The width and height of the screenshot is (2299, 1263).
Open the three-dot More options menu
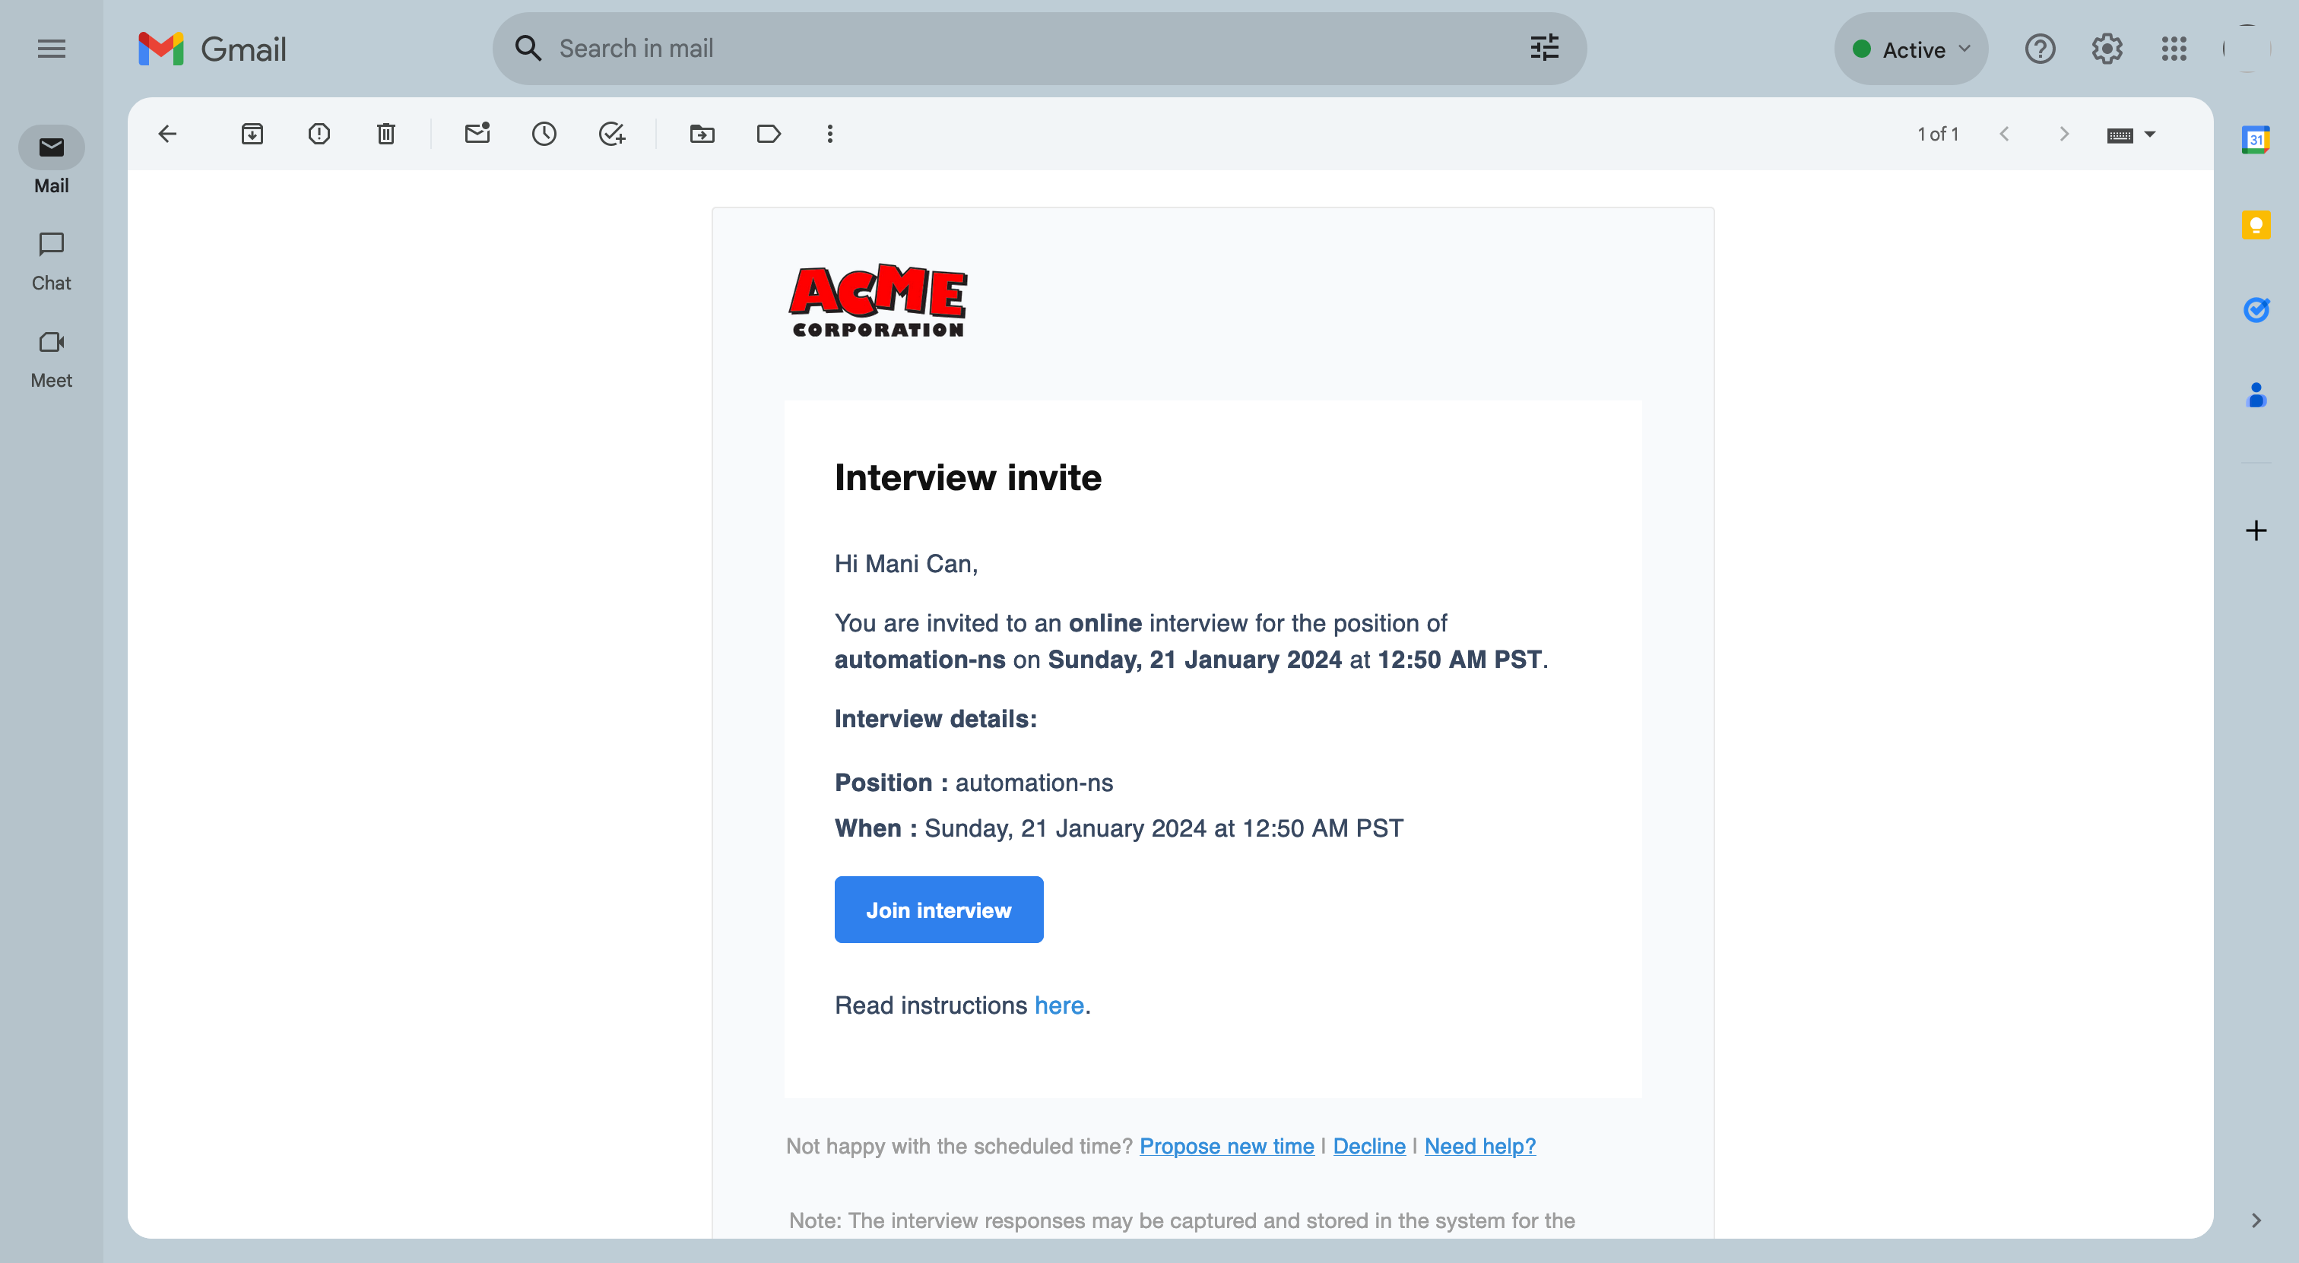pos(830,134)
